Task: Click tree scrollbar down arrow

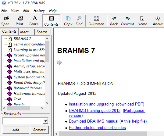Action: pos(47,103)
